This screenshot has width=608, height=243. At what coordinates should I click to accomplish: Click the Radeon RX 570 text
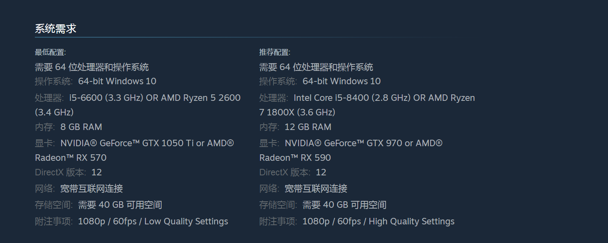click(x=70, y=158)
